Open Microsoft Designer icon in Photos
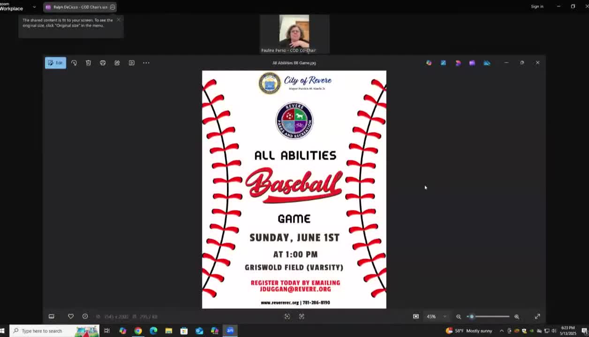This screenshot has height=337, width=589. (x=458, y=63)
